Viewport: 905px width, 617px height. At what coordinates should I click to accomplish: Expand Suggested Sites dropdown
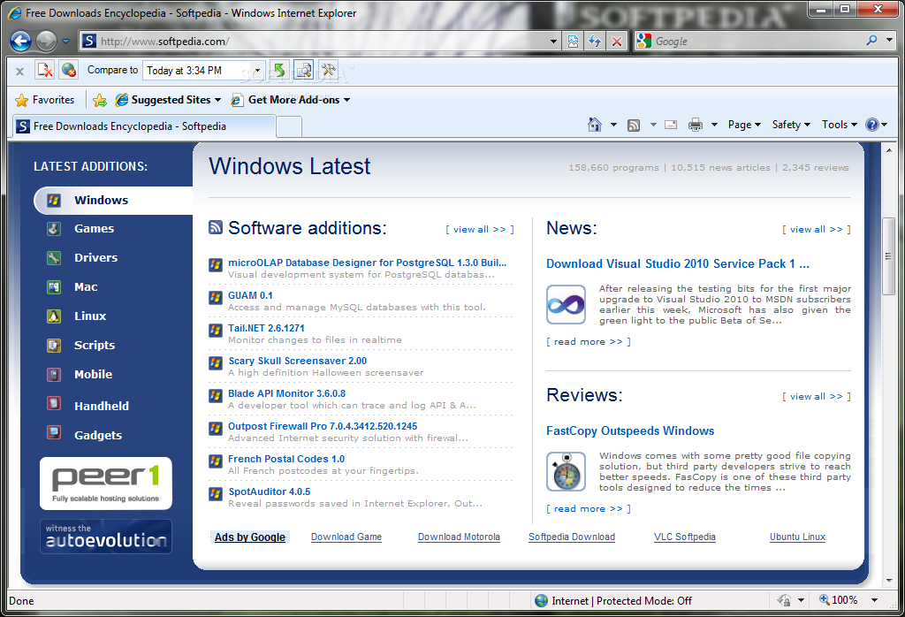click(x=217, y=100)
